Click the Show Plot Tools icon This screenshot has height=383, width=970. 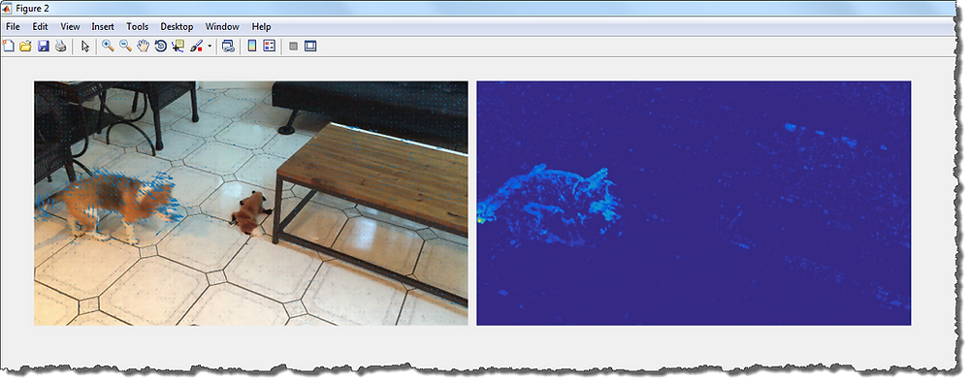tap(310, 46)
